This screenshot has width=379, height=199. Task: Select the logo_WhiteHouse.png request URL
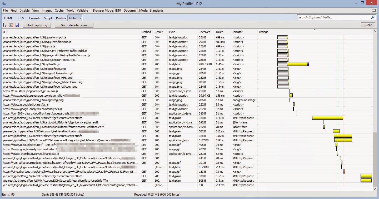coord(43,82)
